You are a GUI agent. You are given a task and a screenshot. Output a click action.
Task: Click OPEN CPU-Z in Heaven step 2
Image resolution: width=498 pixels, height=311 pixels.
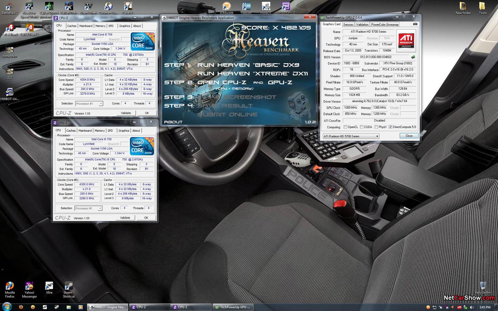coord(222,82)
